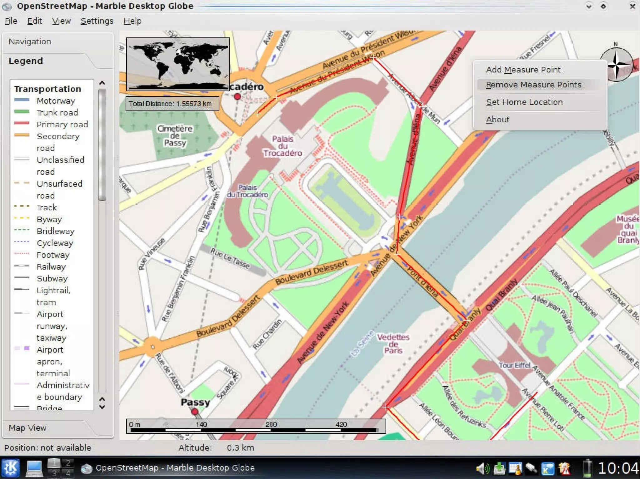The image size is (640, 479).
Task: Switch to virtual desktop 4
Action: pos(68,473)
